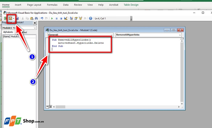Click the Ln 4, Col 1 position indicator

[100, 18]
